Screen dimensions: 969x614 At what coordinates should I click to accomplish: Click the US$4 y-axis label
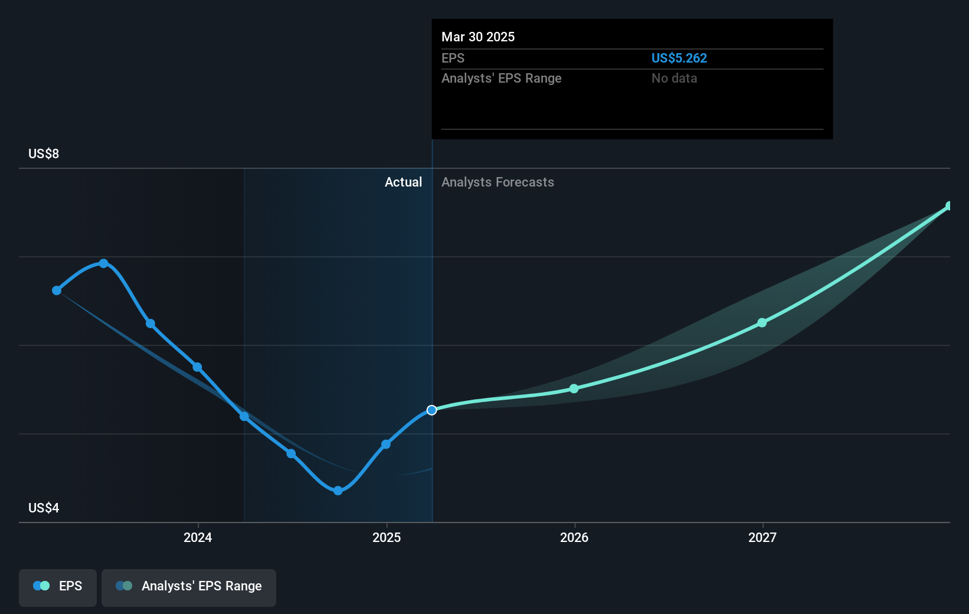[44, 508]
